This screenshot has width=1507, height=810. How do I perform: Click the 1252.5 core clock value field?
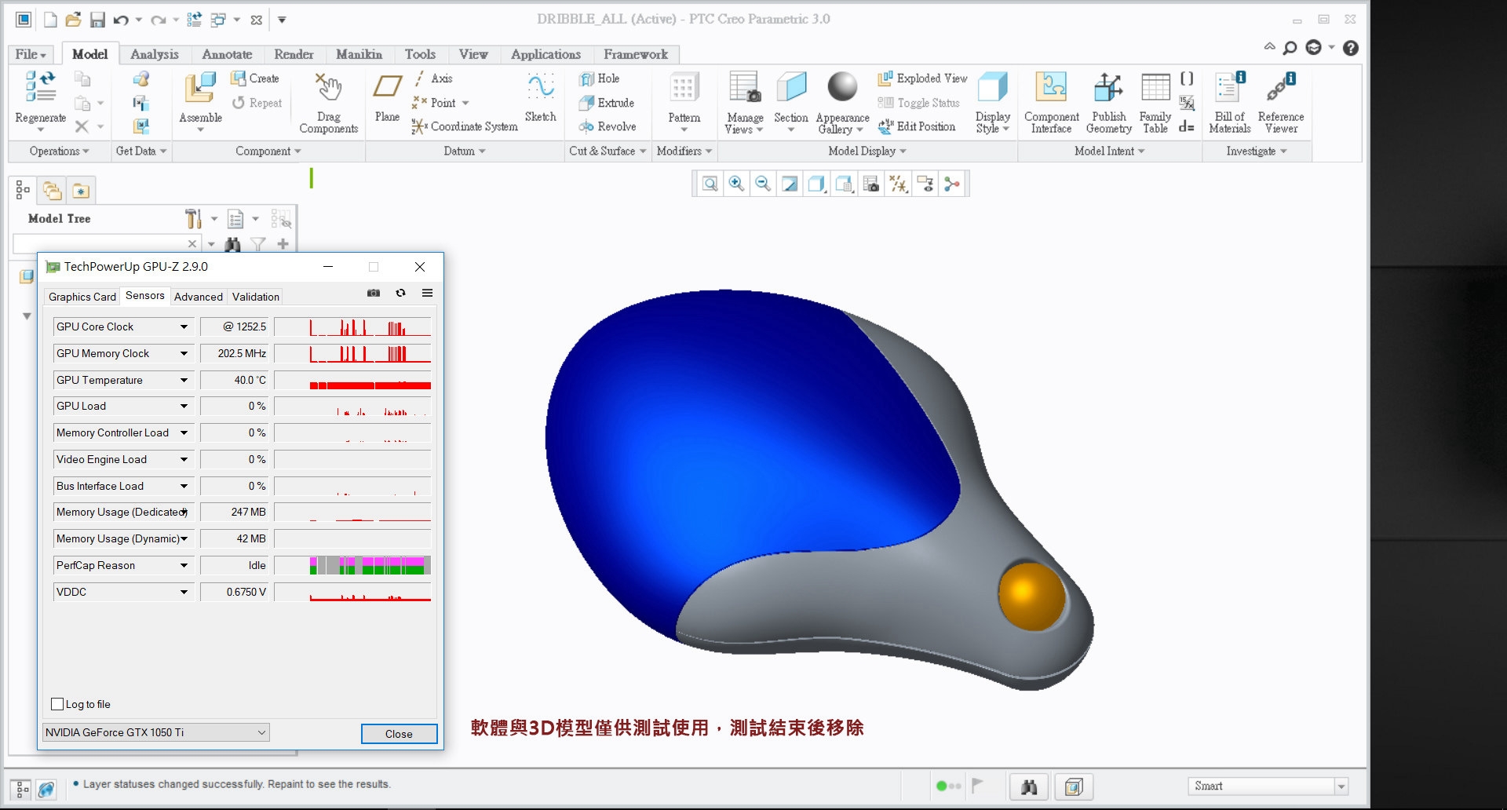tap(234, 327)
